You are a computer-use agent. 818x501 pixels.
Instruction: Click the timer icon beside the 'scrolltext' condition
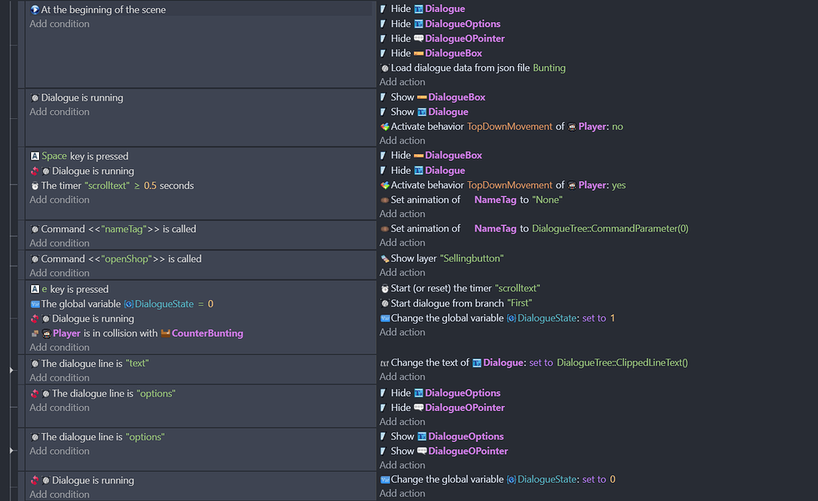[x=34, y=185]
